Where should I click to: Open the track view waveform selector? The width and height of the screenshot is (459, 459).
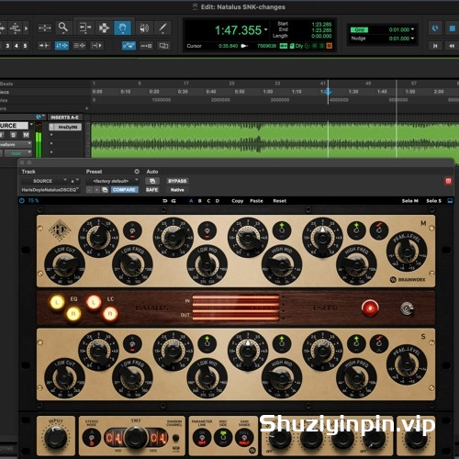(16, 144)
